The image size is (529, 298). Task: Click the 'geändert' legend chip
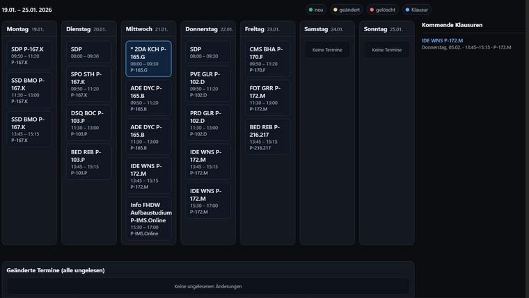[346, 10]
